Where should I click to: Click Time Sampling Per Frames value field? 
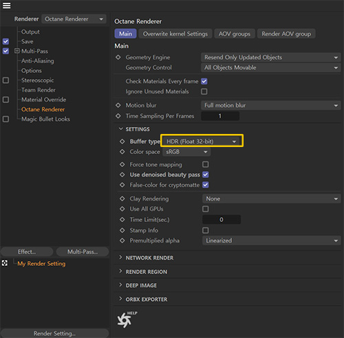coord(220,116)
